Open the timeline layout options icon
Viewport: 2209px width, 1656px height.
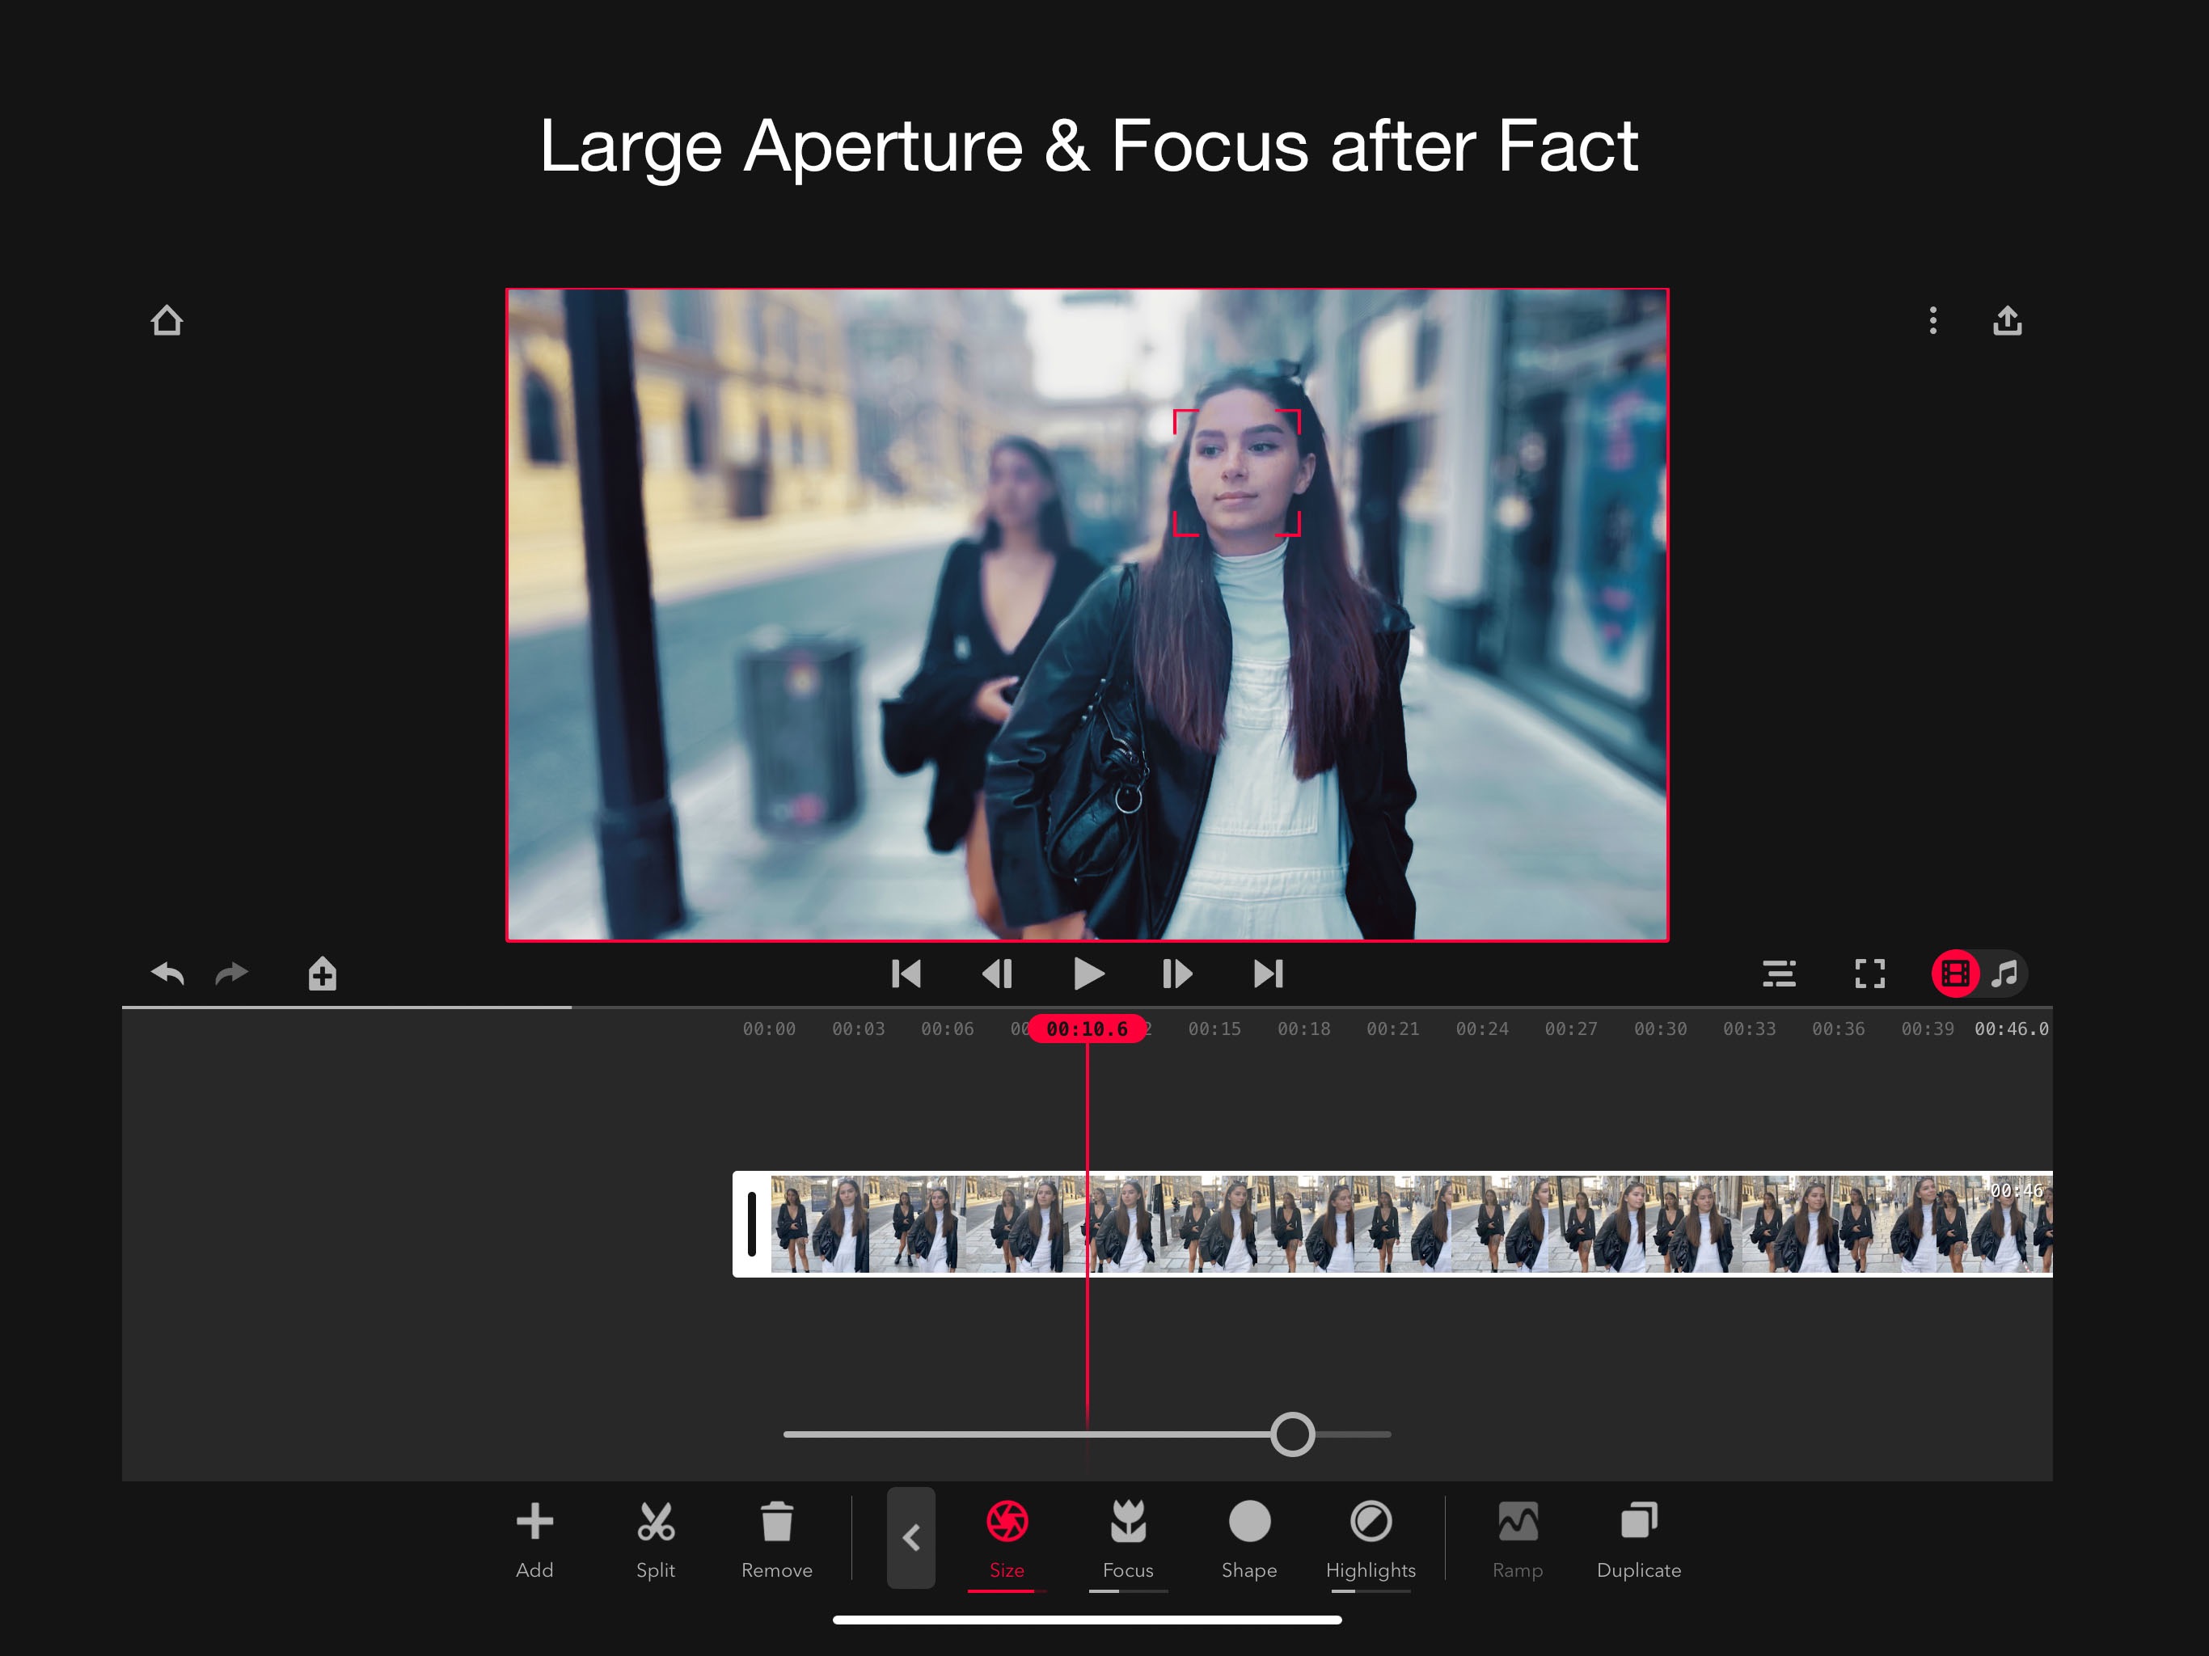coord(1780,974)
